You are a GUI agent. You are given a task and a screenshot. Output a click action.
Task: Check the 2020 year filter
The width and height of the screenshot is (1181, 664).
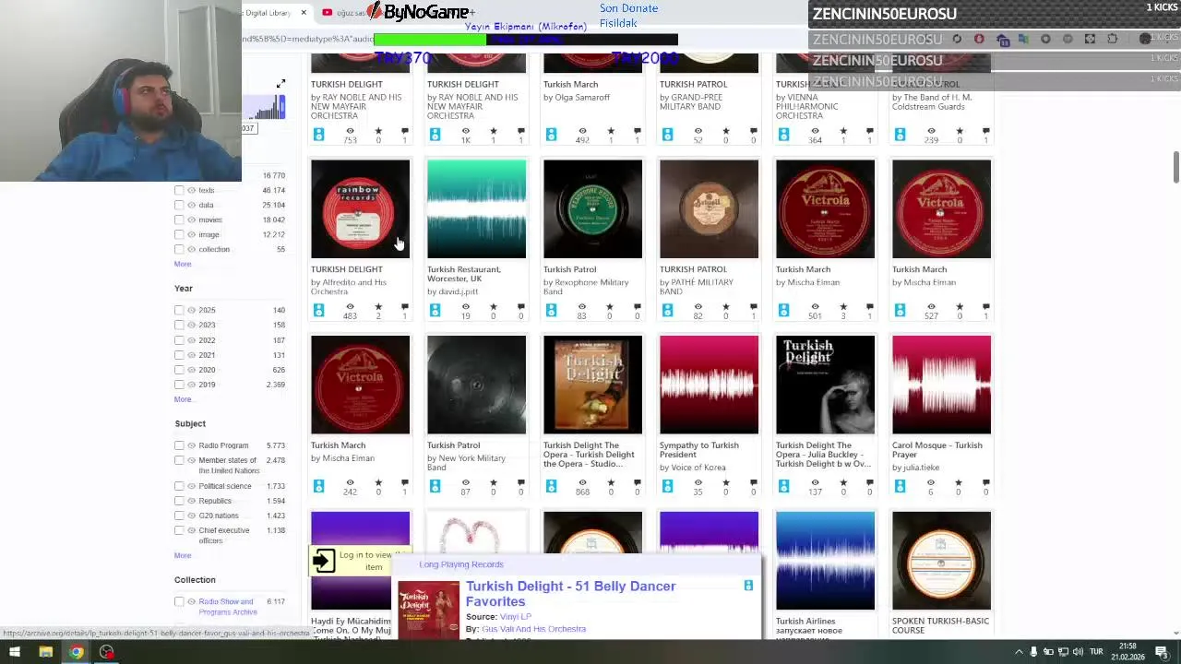tap(179, 370)
